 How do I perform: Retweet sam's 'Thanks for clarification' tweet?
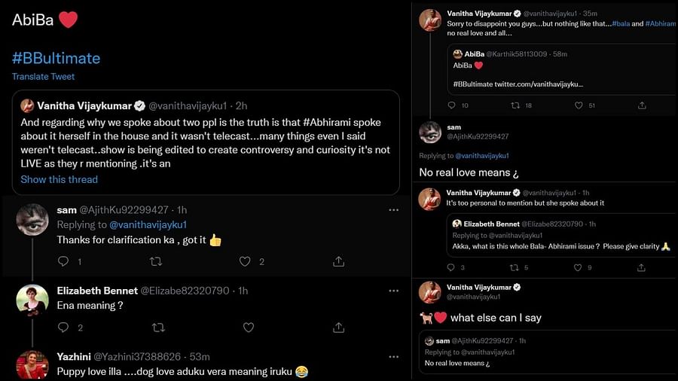156,261
